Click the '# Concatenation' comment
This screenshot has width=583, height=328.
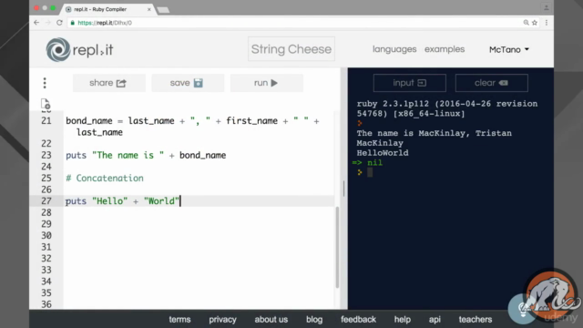(x=105, y=179)
